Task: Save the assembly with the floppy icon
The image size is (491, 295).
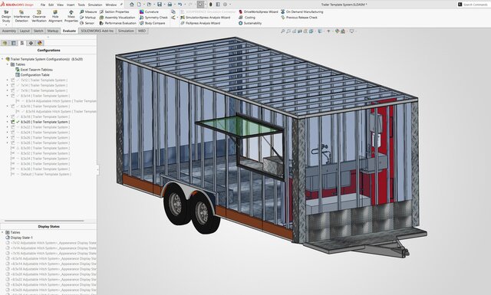Action: pos(160,5)
